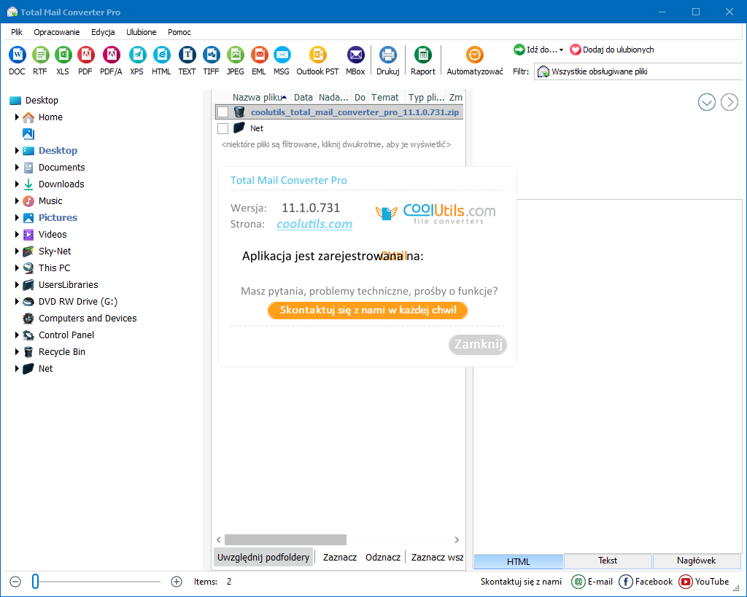The height and width of the screenshot is (597, 747).
Task: Switch preview to HTML tab
Action: click(x=519, y=561)
